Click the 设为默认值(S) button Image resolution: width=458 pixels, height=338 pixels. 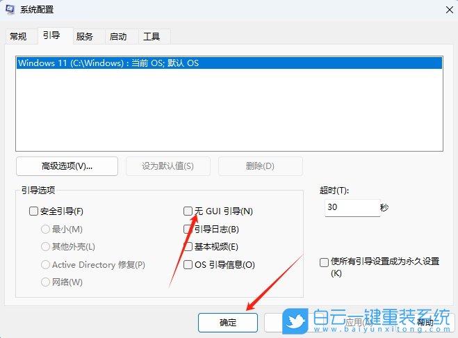tap(168, 166)
